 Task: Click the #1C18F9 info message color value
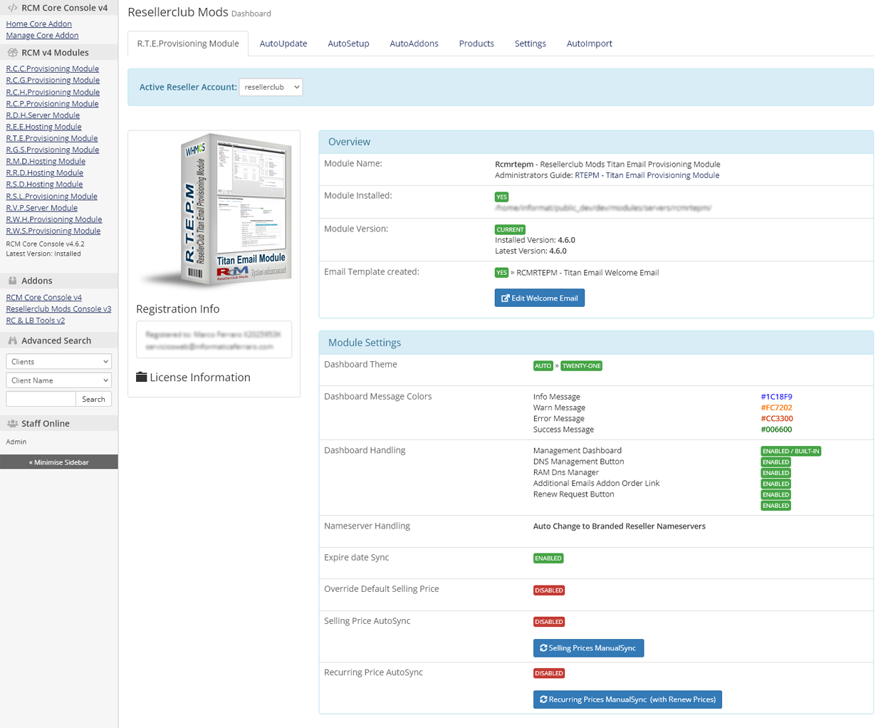click(x=776, y=397)
